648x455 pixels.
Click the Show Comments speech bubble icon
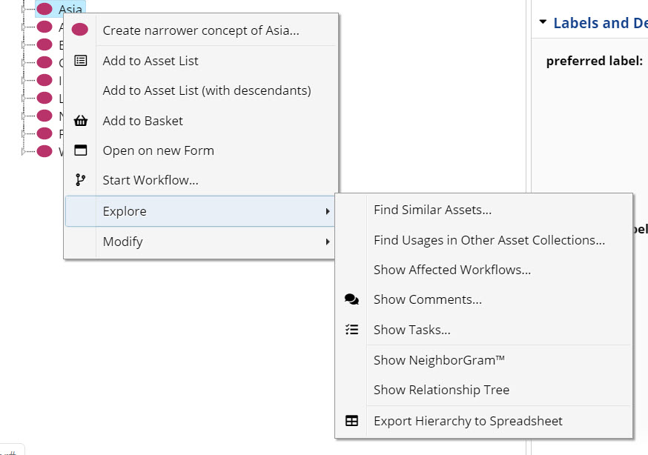(x=351, y=299)
